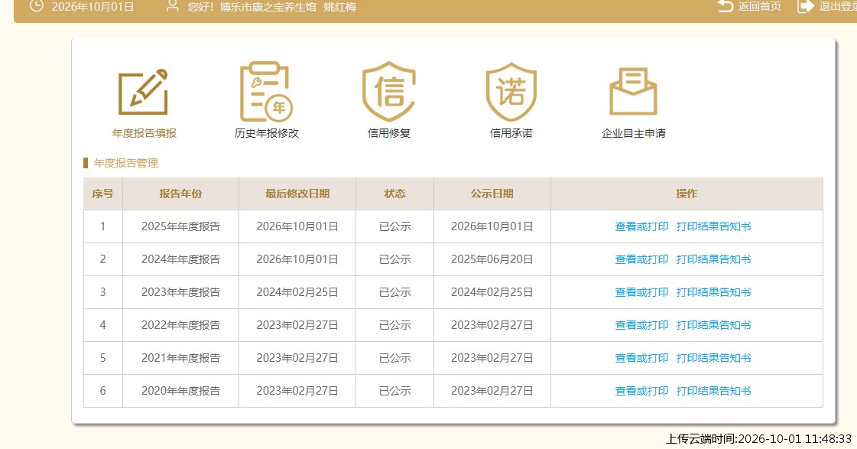Viewport: 857px width, 449px height.
Task: View or print the 2023年年度报告
Action: tap(641, 292)
